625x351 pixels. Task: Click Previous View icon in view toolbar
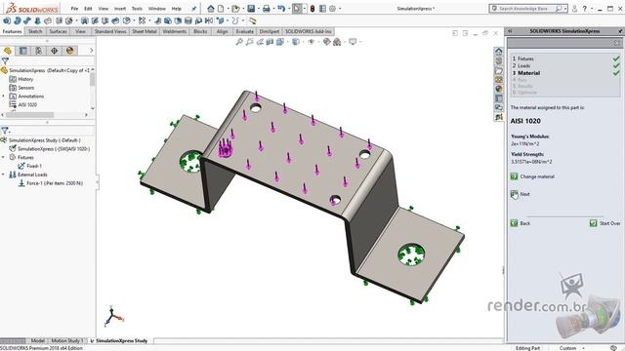(260, 41)
